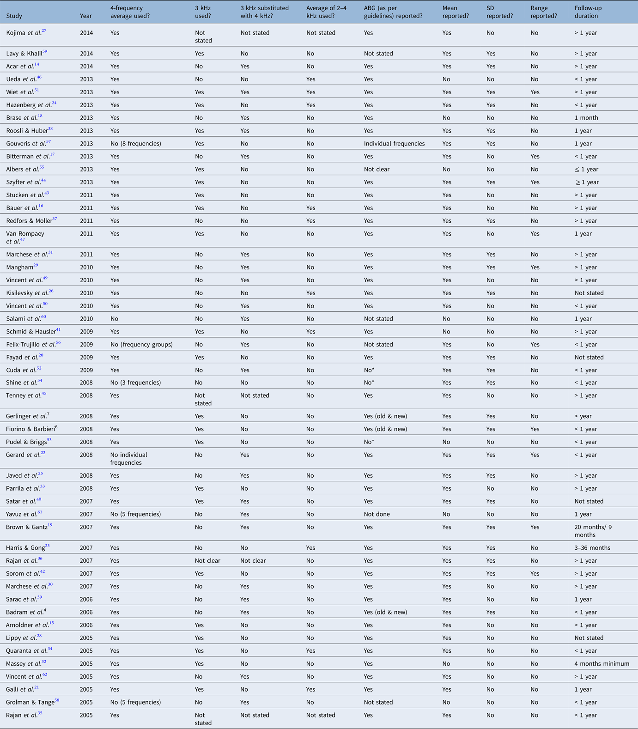Select 'Van Rompaey et al.' study name
638x729 pixels.
[x=25, y=237]
